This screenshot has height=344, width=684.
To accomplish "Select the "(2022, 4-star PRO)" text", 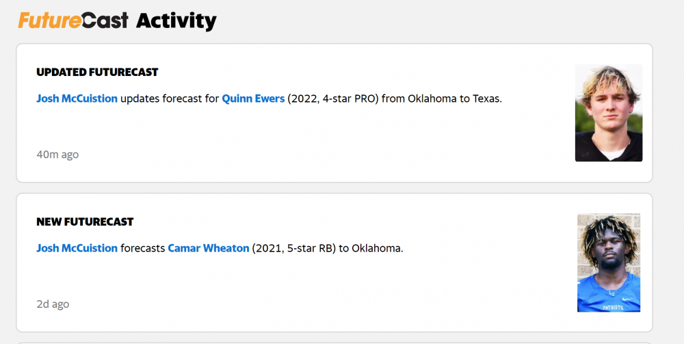I will tap(333, 98).
